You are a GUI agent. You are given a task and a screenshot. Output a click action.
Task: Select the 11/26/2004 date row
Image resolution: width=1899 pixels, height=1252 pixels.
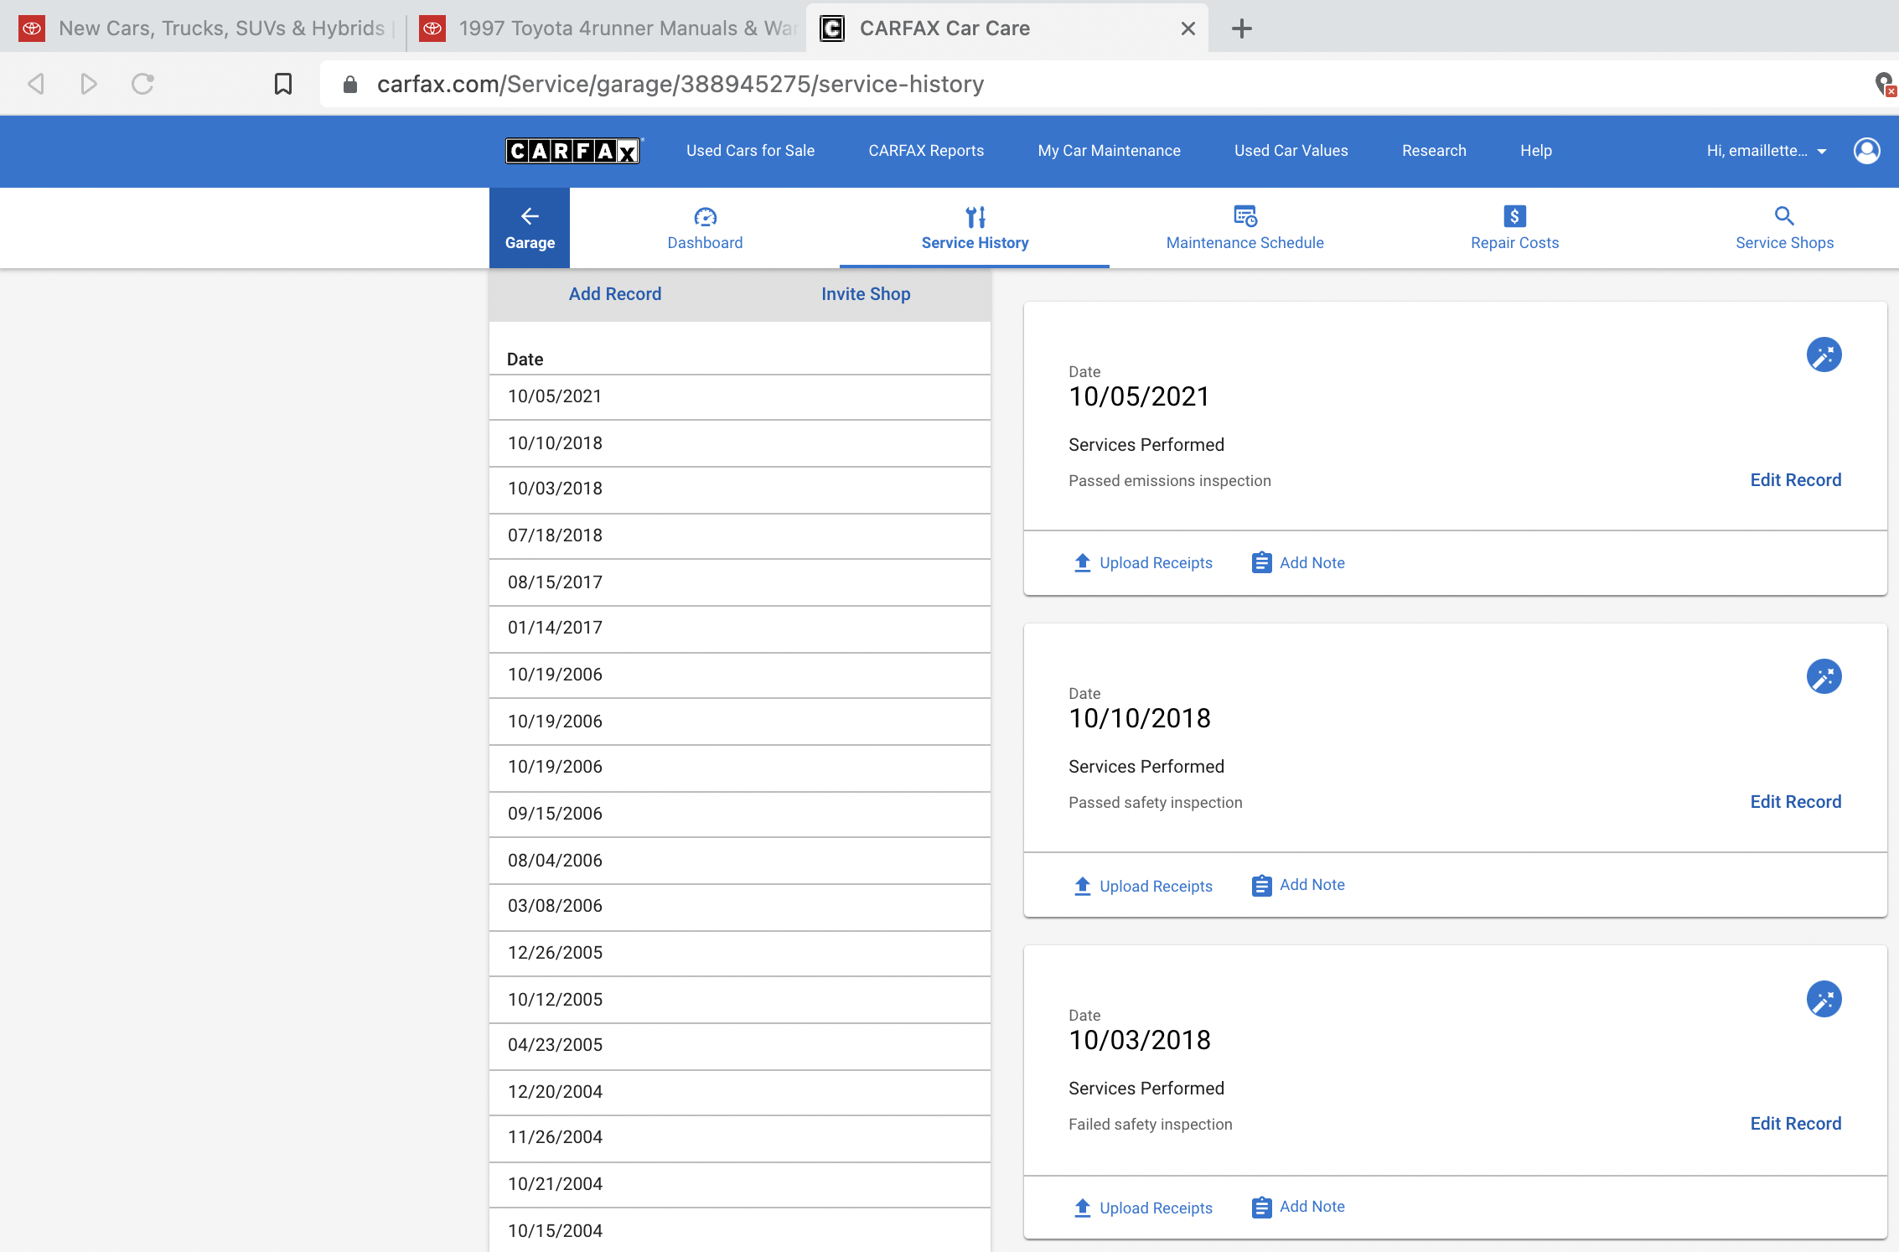tap(740, 1139)
